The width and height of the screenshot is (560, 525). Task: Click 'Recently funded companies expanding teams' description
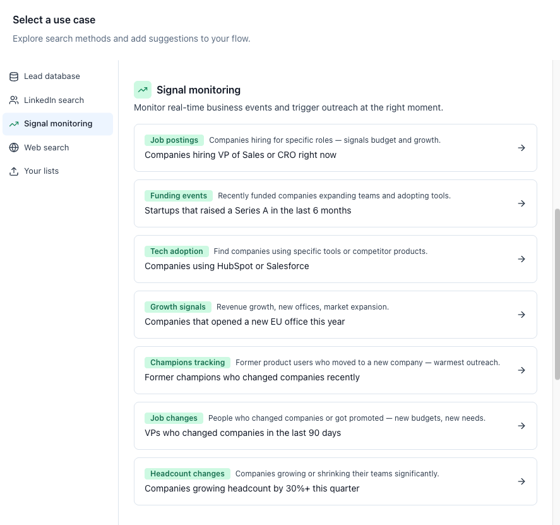point(334,196)
